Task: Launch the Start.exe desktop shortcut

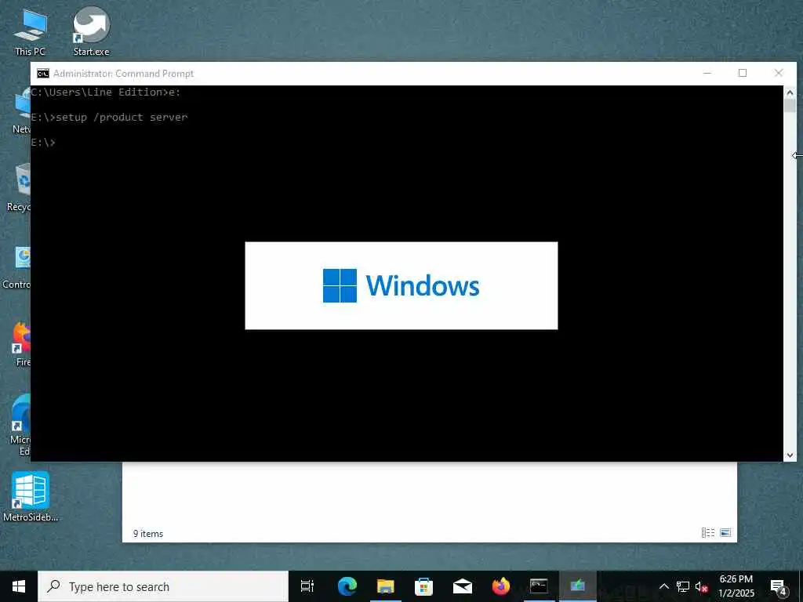Action: pos(91,31)
